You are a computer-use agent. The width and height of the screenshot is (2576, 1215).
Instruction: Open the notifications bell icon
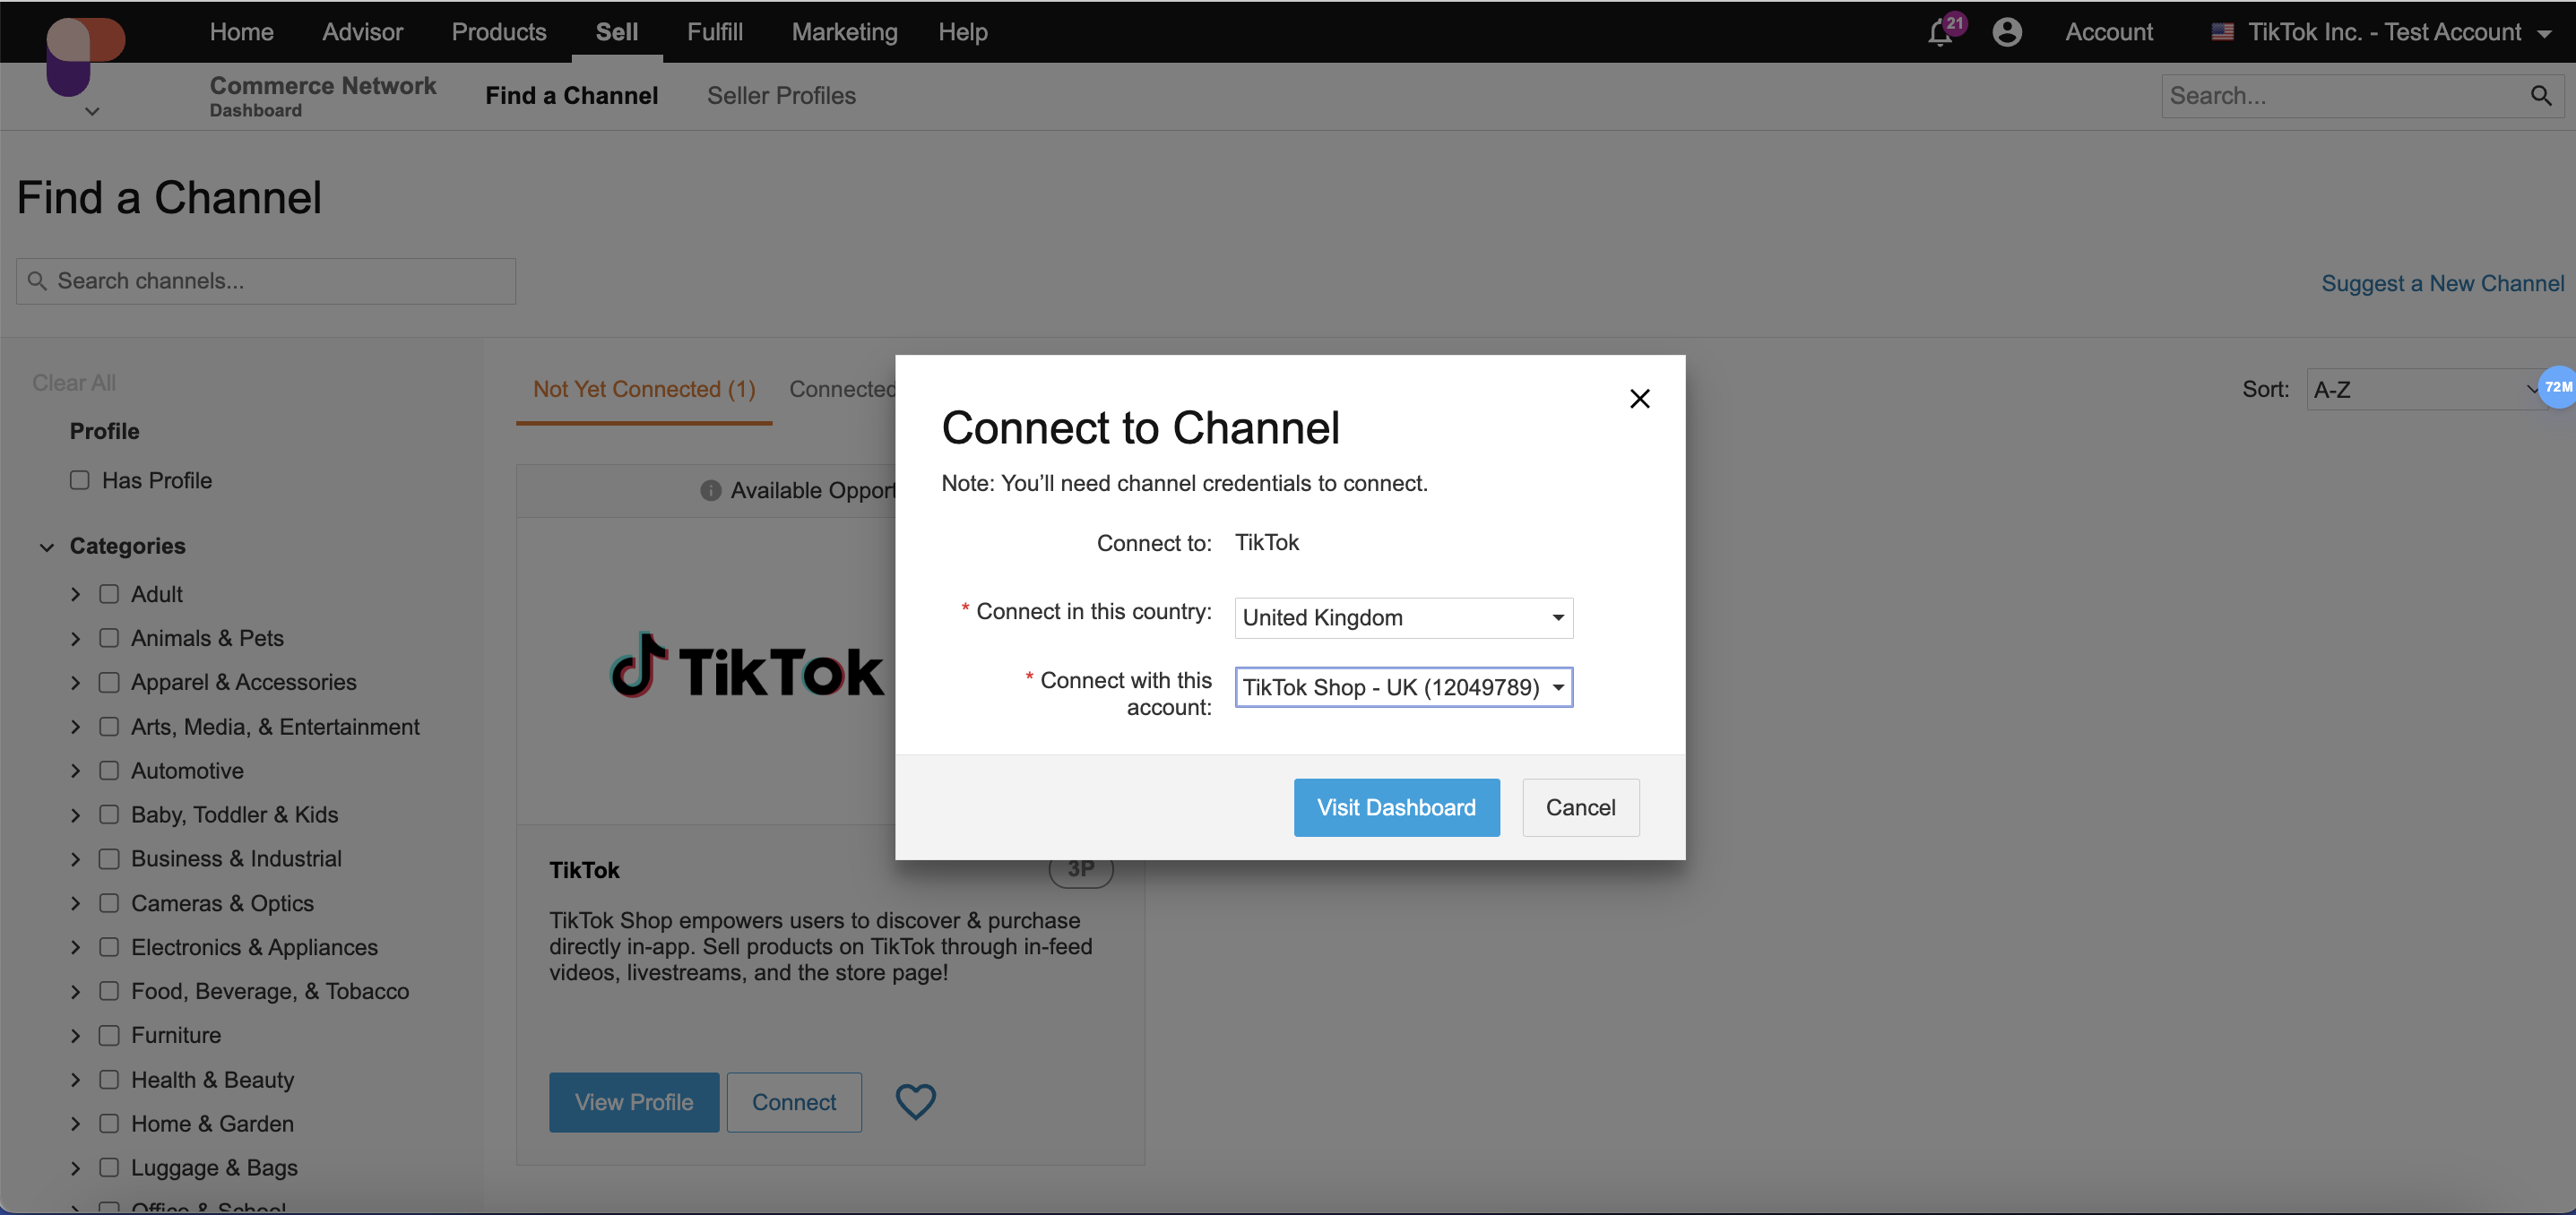[1939, 33]
